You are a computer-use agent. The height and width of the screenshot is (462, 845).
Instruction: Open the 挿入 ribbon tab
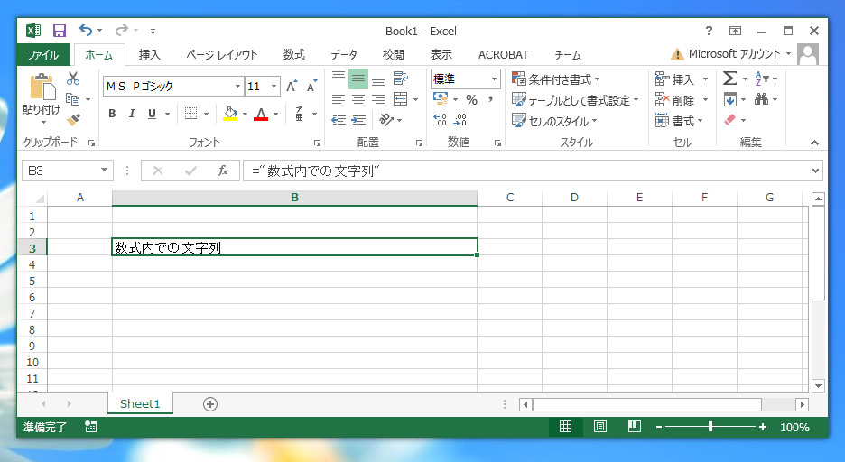[x=150, y=55]
